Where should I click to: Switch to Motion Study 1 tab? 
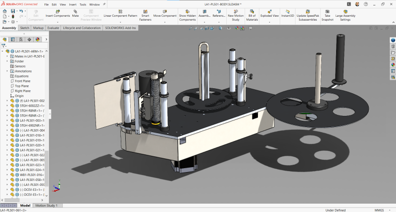coord(46,205)
